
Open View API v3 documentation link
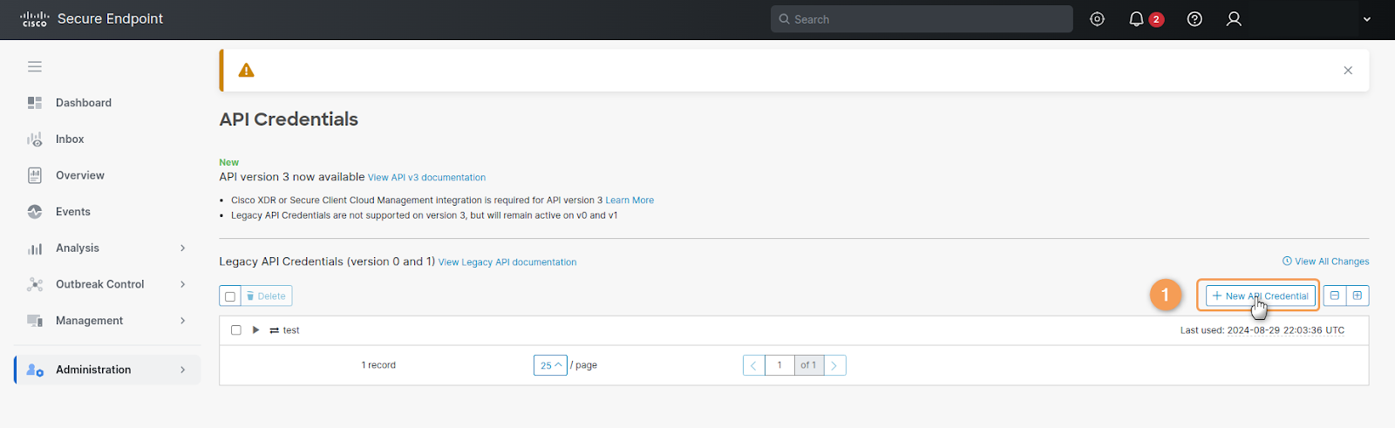click(426, 178)
